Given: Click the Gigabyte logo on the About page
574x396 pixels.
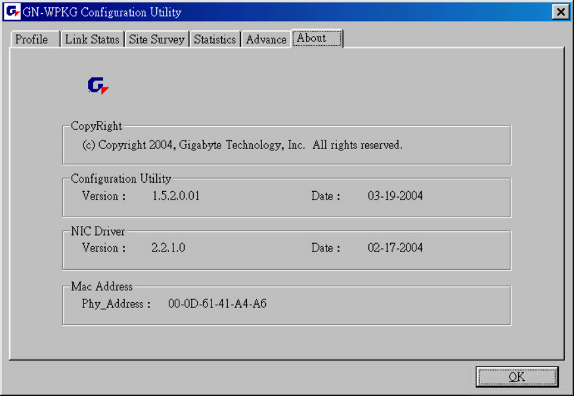Looking at the screenshot, I should pyautogui.click(x=98, y=85).
